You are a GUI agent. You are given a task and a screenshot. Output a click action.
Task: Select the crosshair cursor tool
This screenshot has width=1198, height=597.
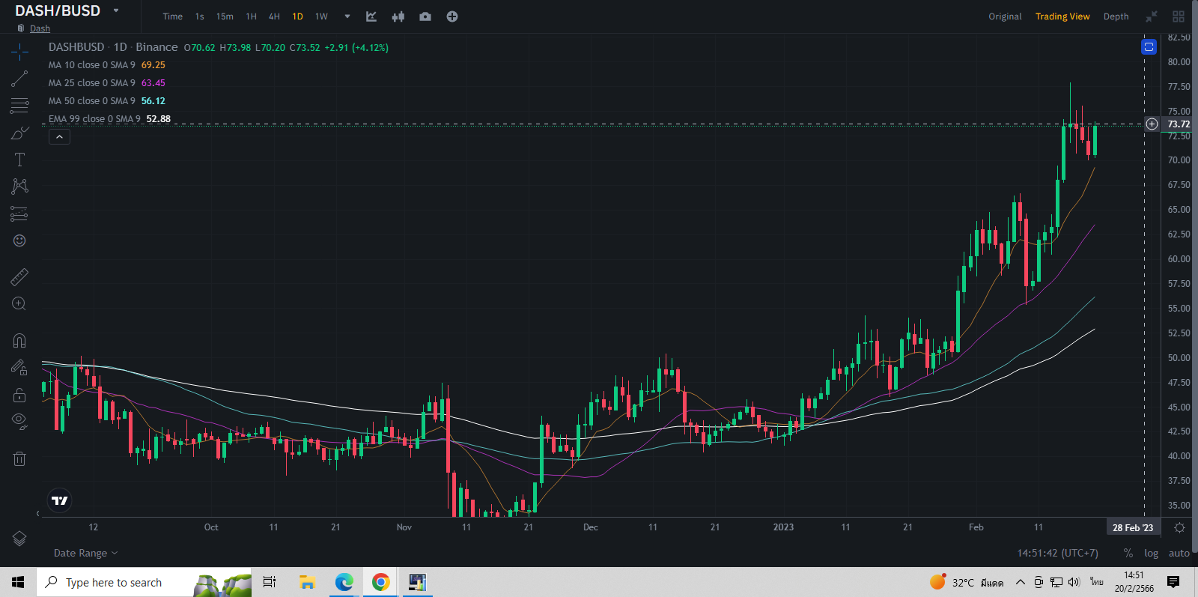pos(19,51)
